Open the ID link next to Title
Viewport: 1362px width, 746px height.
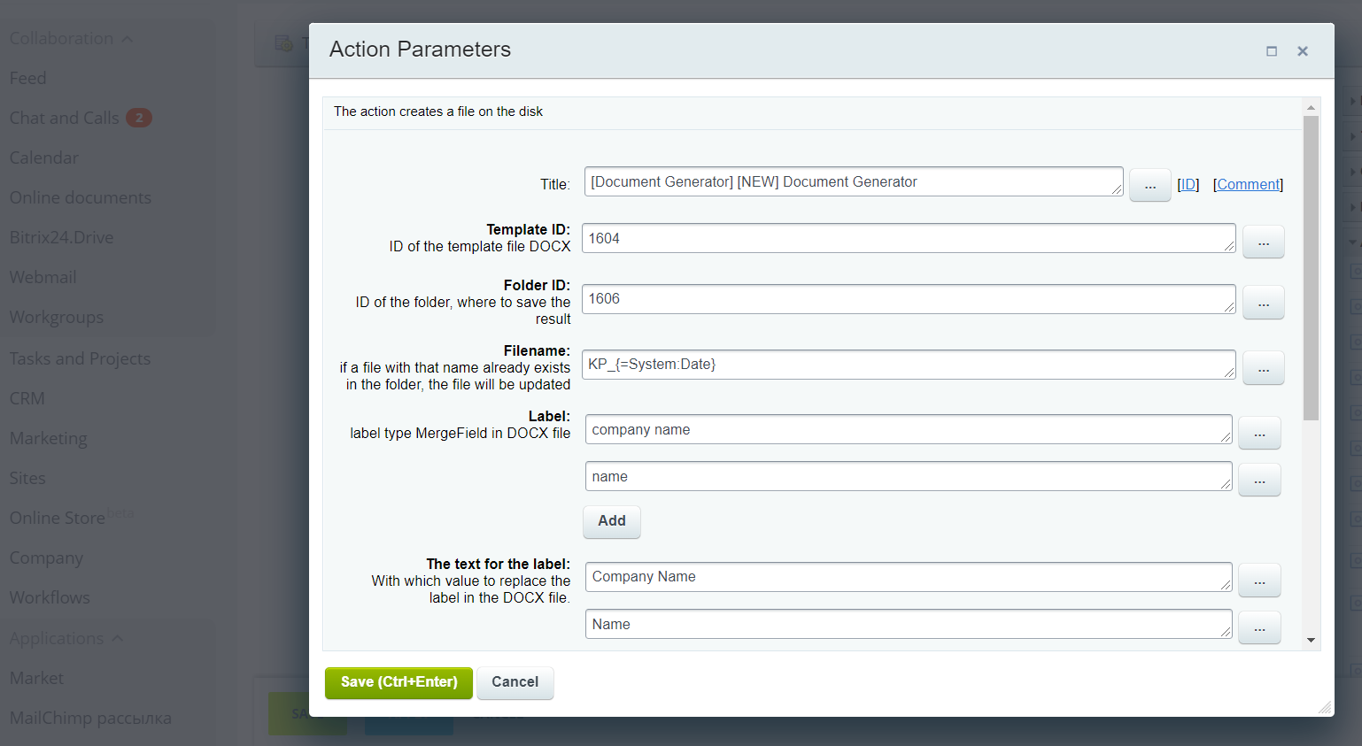[1188, 184]
